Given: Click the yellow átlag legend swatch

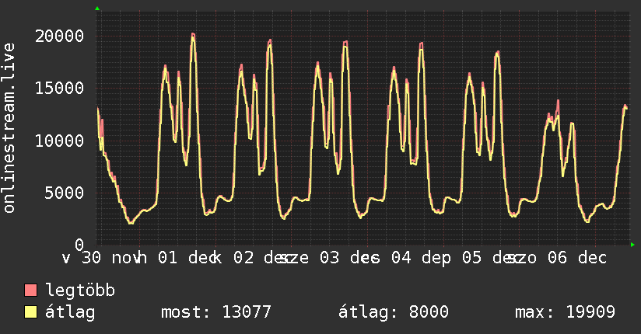Looking at the screenshot, I should 31,312.
